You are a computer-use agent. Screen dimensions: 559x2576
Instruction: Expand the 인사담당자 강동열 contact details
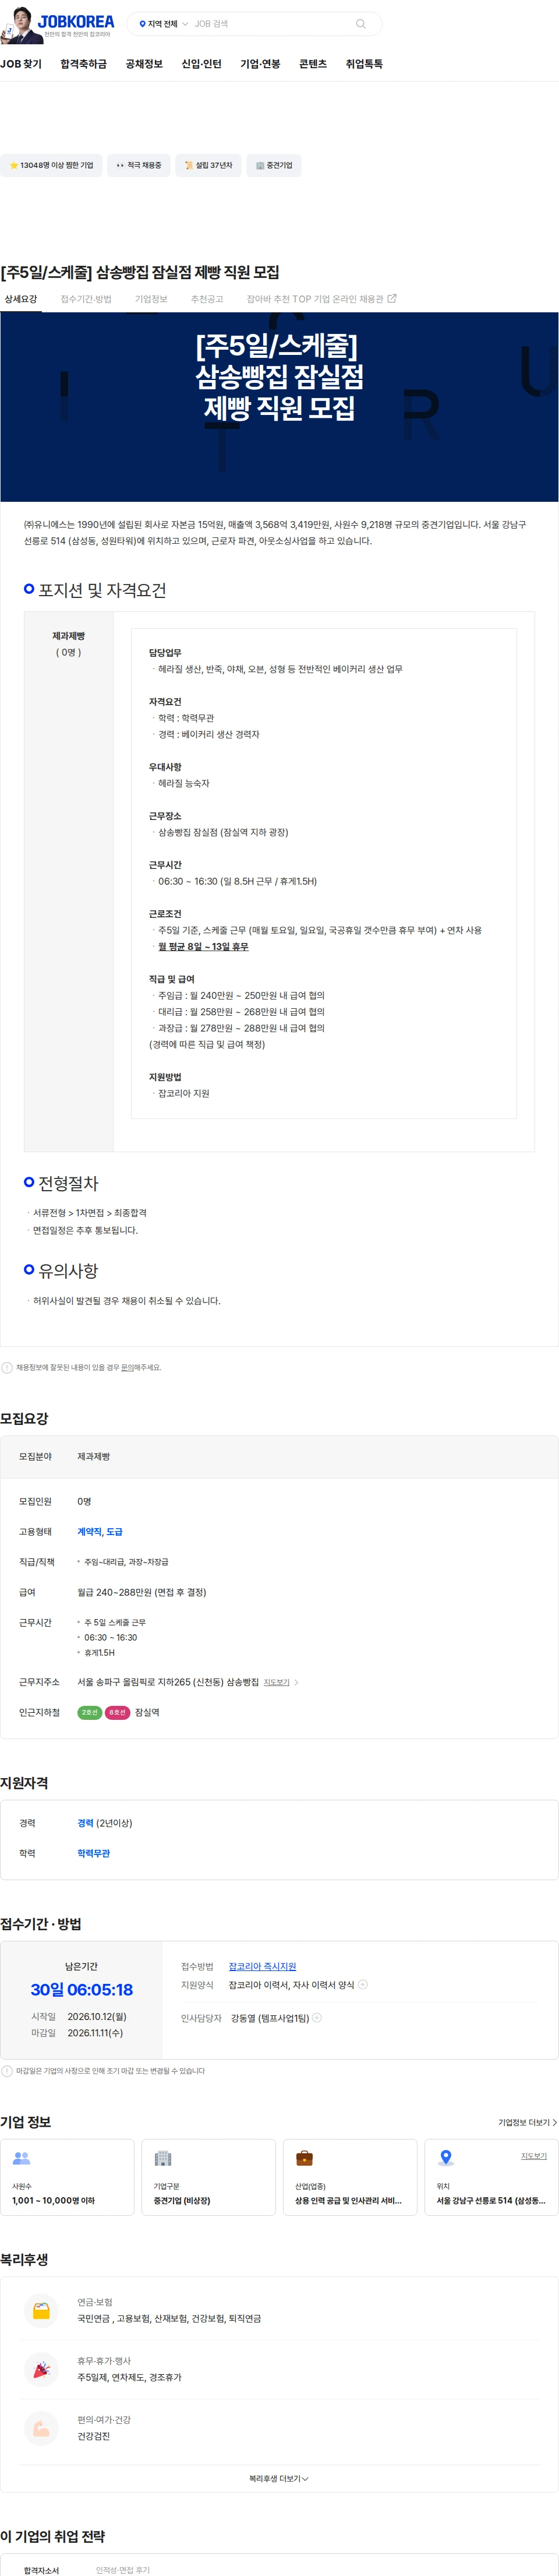coord(317,2017)
